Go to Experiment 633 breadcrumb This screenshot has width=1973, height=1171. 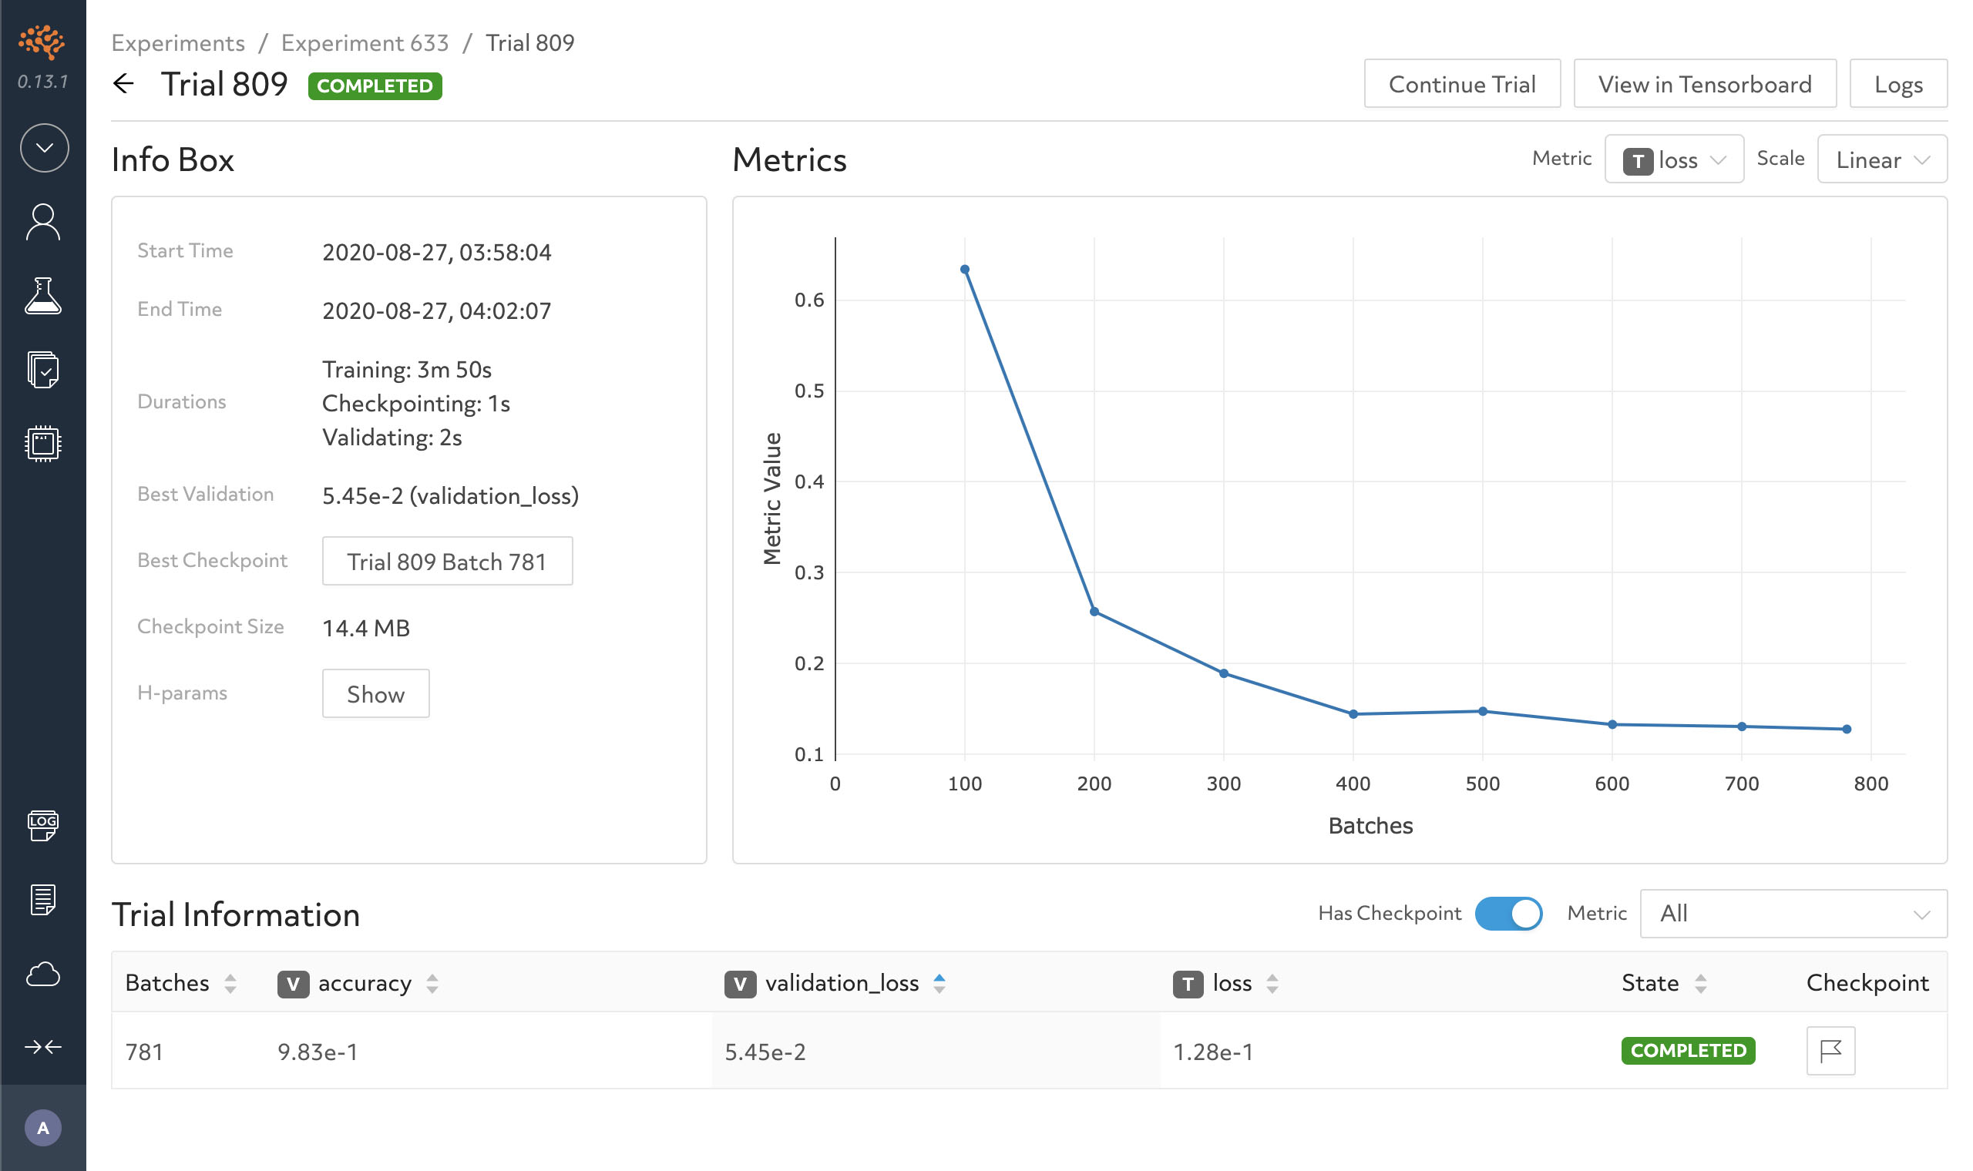click(365, 42)
